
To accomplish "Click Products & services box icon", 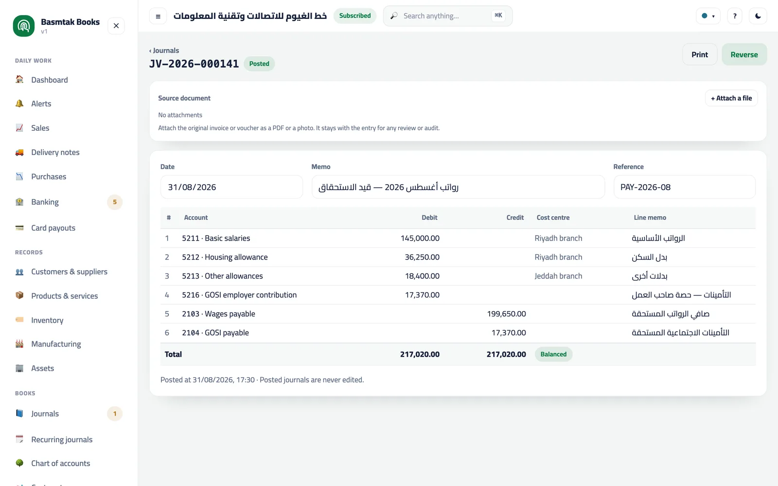I will 19,295.
